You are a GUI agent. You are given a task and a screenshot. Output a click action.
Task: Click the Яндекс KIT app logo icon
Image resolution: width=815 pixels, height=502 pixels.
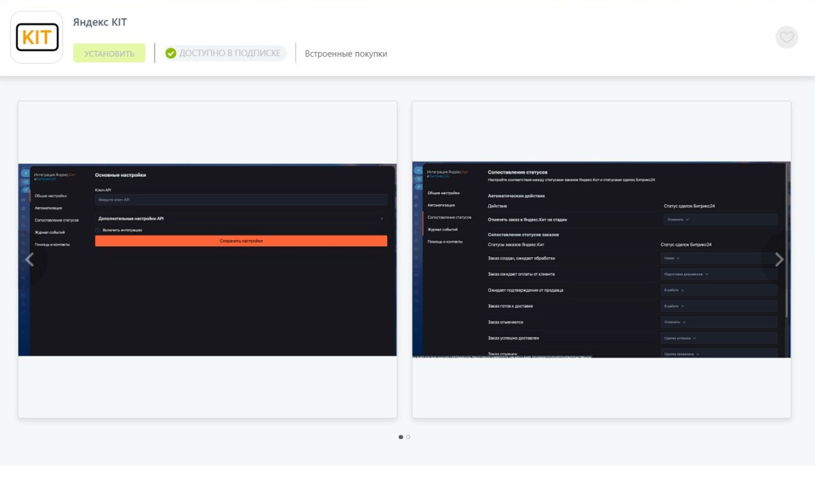(x=37, y=38)
